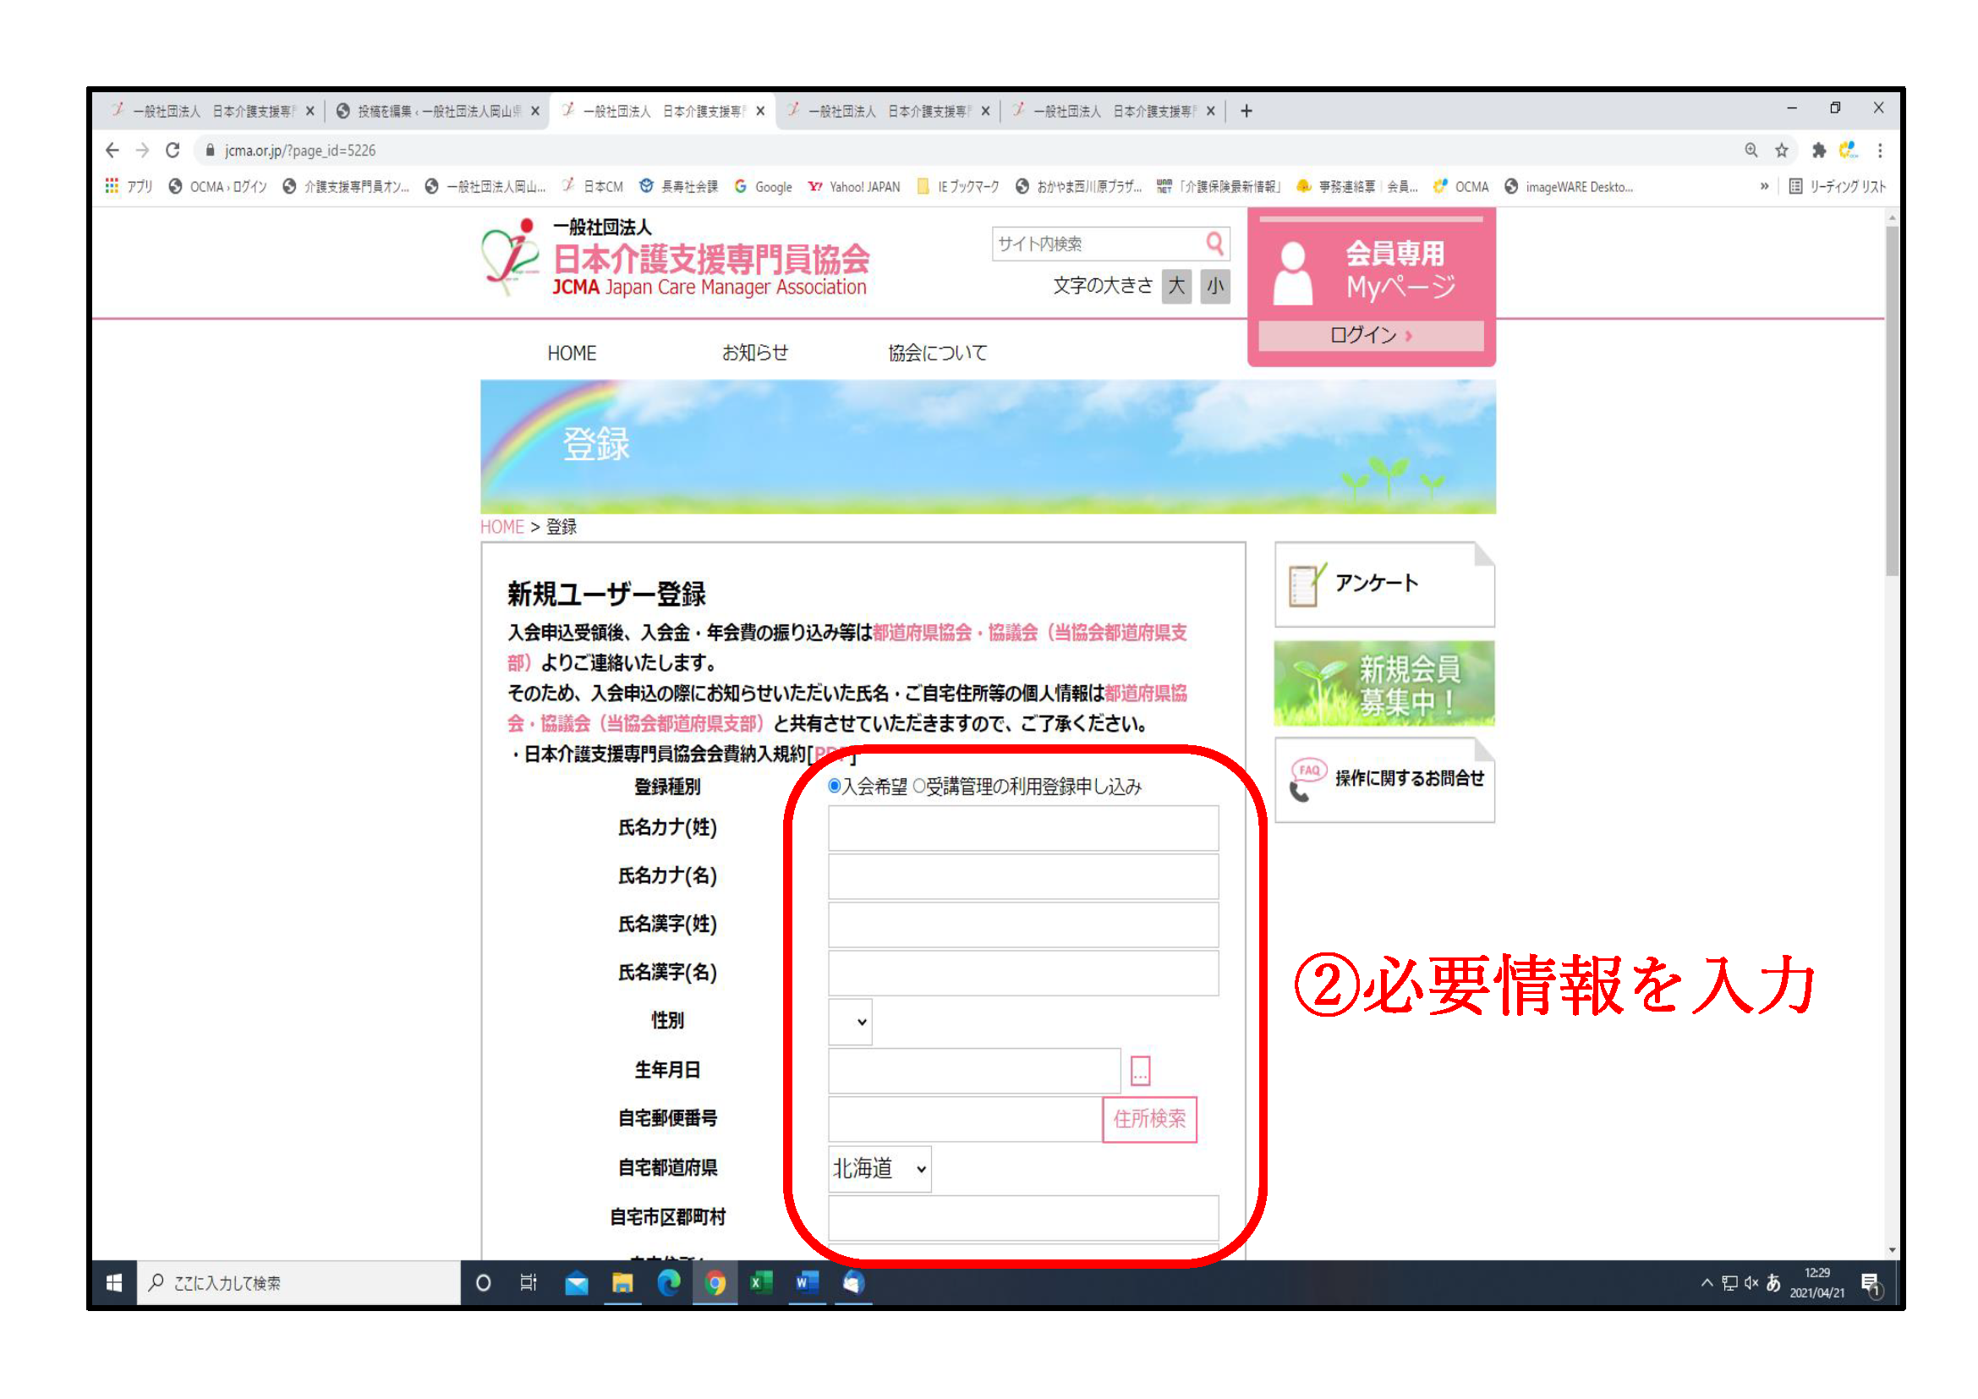1978x1399 pixels.
Task: Click the 氏名漢字(名) input field
Action: coord(1023,973)
